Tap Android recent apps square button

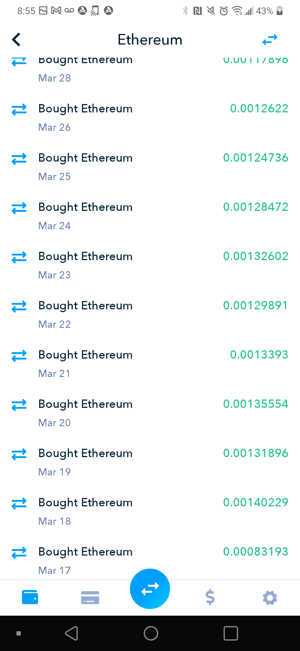point(231,633)
